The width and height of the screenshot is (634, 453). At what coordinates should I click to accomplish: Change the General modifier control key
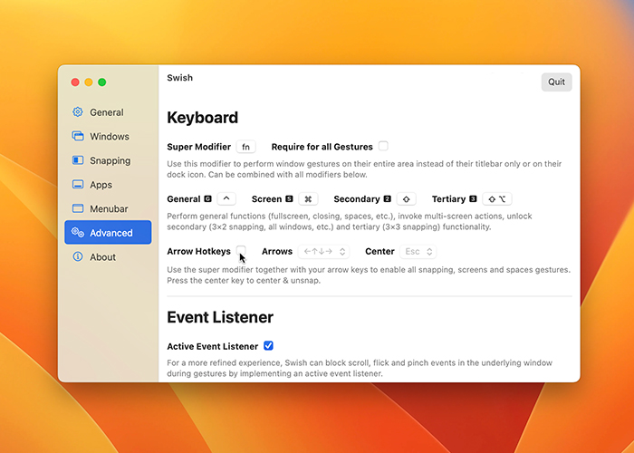(x=226, y=199)
